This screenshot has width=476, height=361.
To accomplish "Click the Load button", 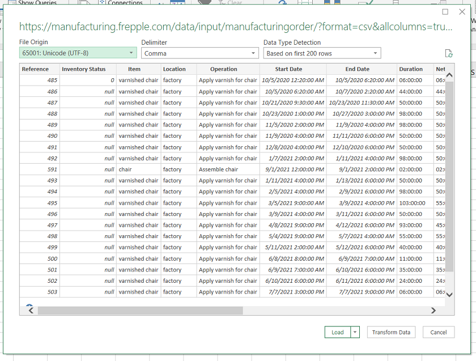I will [x=338, y=333].
